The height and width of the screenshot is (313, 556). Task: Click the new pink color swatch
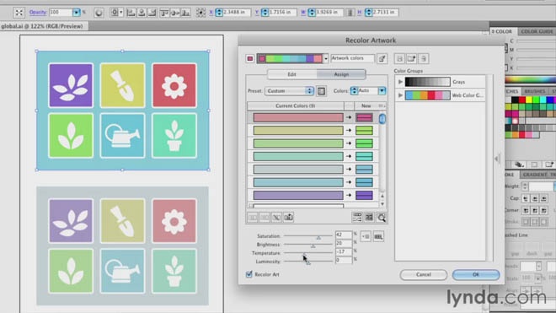click(364, 117)
